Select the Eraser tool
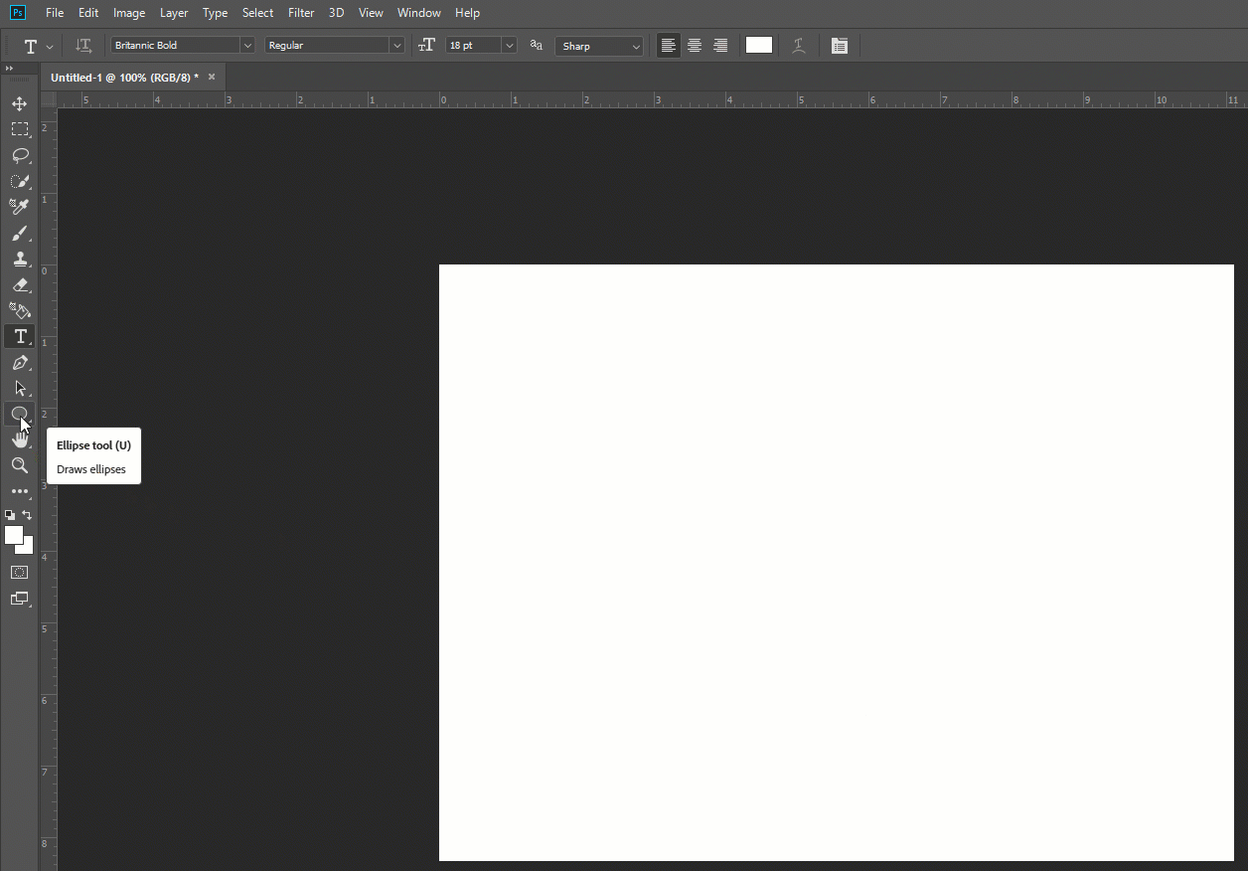 (x=20, y=284)
